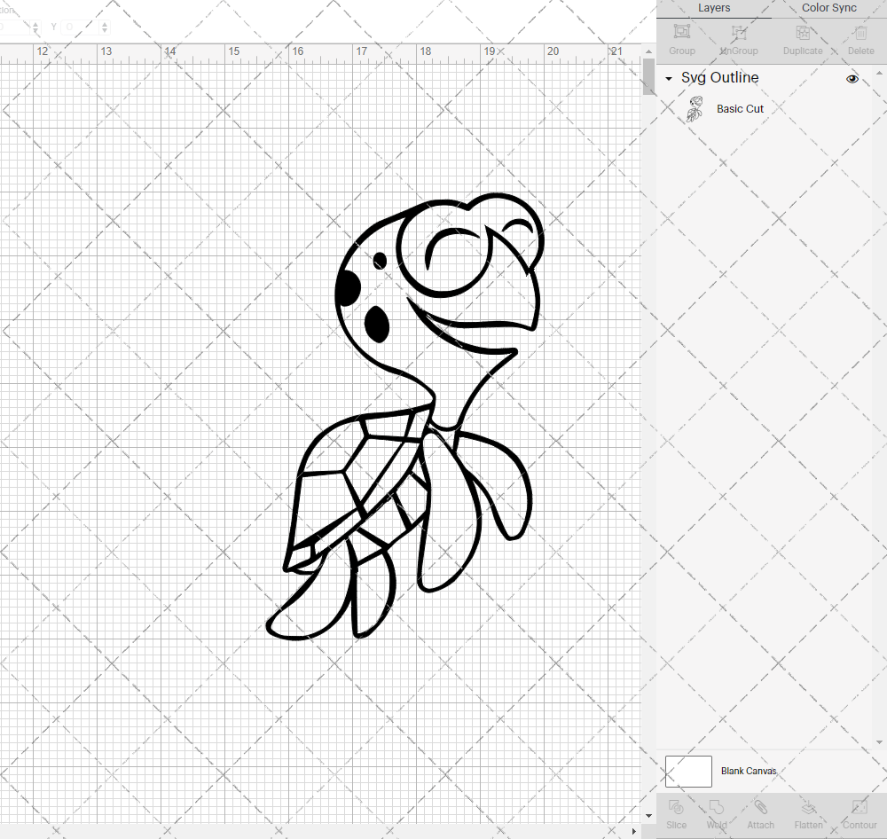Click the Group icon in Layers panel
Image resolution: width=887 pixels, height=839 pixels.
point(681,32)
